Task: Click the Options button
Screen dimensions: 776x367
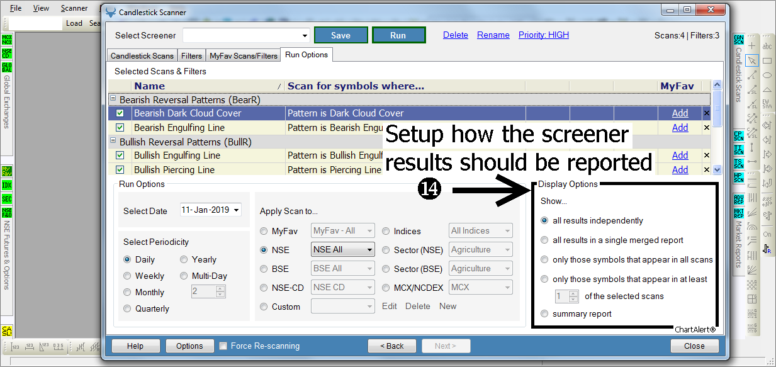Action: (189, 346)
